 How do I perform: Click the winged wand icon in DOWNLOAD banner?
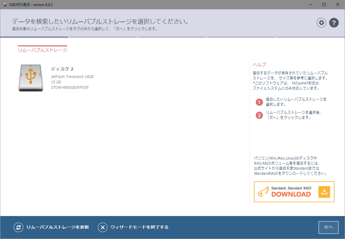point(264,192)
